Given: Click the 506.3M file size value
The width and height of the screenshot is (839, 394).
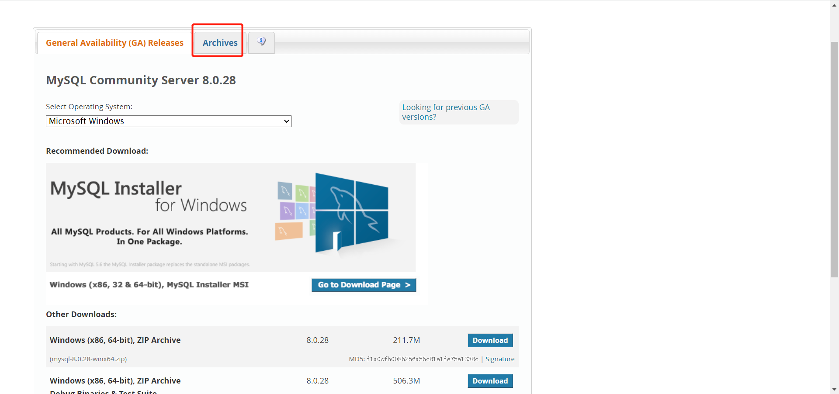Looking at the screenshot, I should pyautogui.click(x=406, y=380).
